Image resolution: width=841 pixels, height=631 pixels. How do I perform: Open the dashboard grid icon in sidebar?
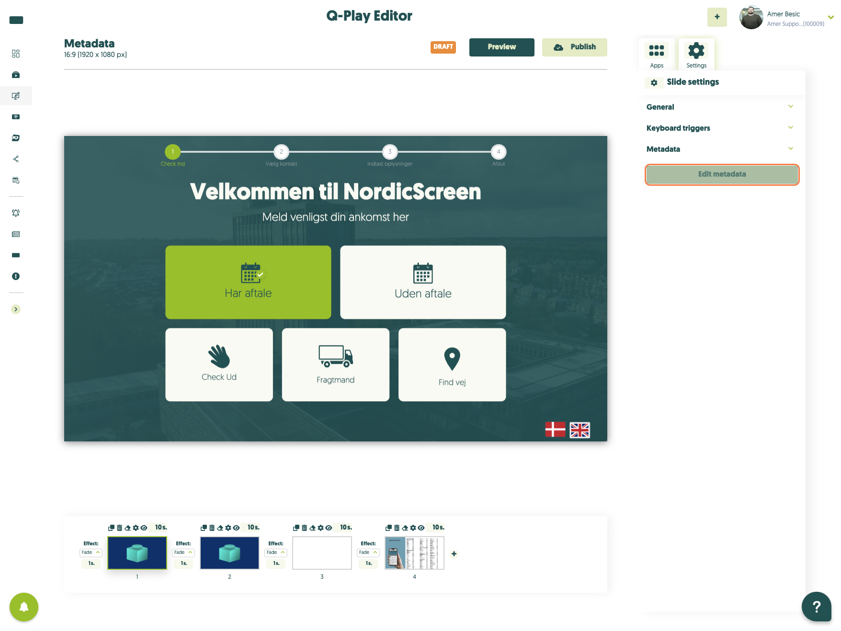coord(16,54)
